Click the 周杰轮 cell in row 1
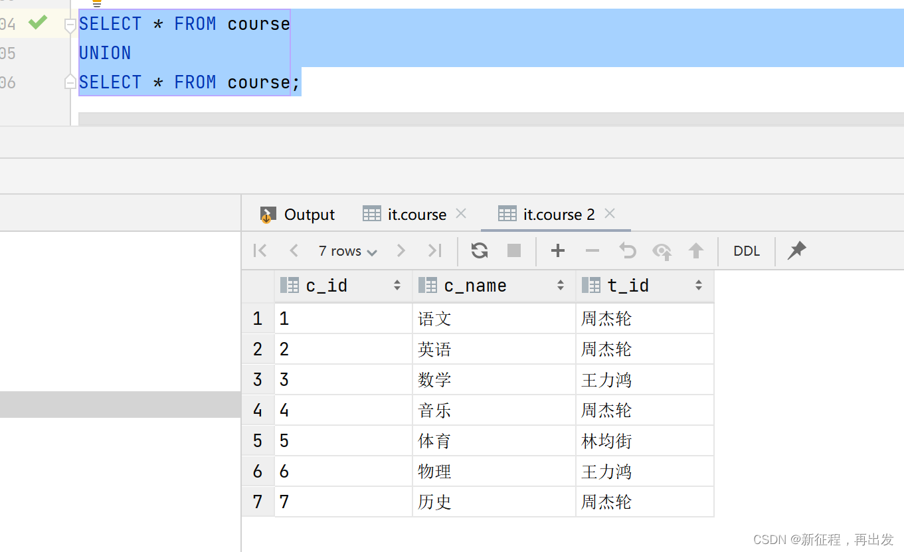 pyautogui.click(x=645, y=319)
